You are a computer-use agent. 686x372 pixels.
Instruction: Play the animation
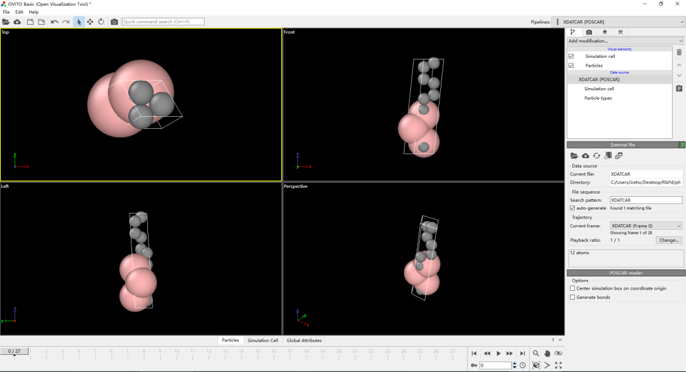[x=499, y=353]
